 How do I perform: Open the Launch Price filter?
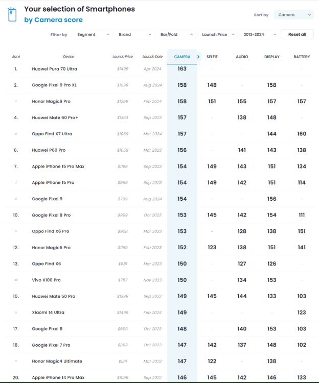(218, 35)
